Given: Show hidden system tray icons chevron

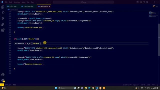Looking at the screenshot, I should [133, 88].
